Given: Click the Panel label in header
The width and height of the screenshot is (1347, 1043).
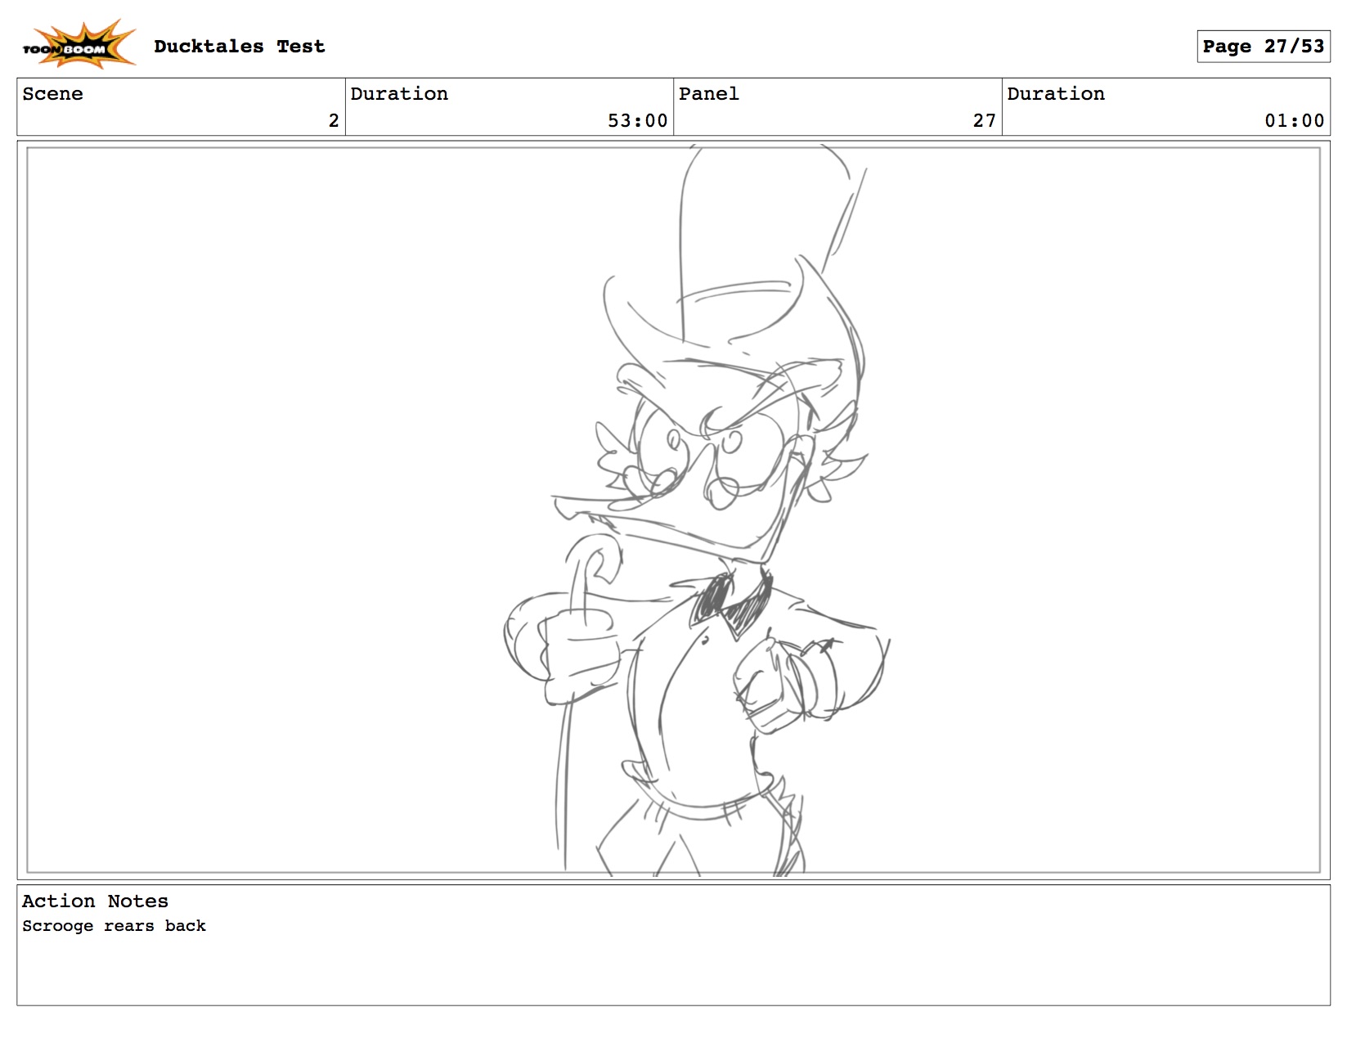Looking at the screenshot, I should 708,94.
